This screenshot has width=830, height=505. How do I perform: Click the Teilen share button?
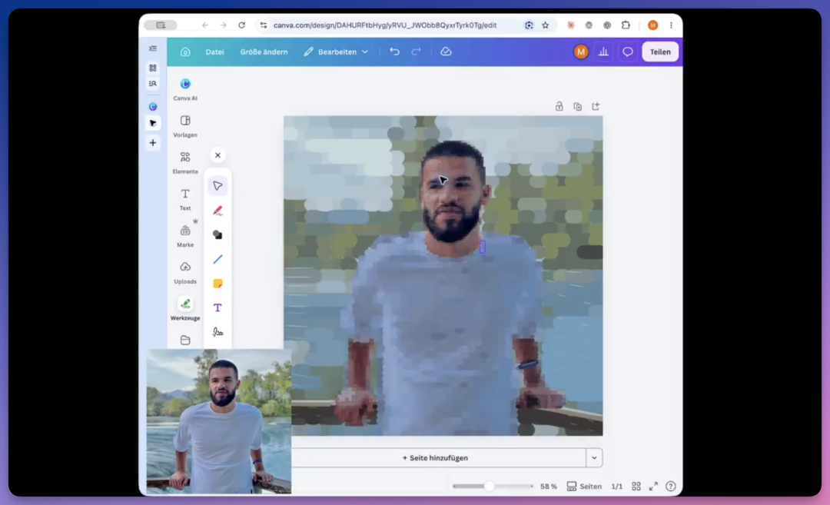tap(660, 51)
